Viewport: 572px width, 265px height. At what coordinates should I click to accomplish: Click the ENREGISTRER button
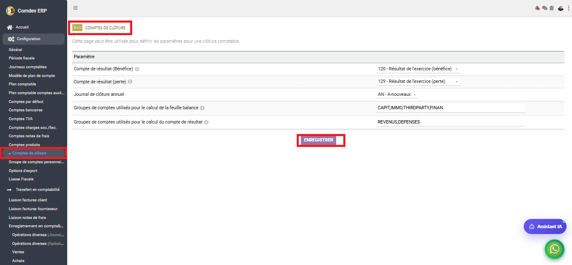319,140
